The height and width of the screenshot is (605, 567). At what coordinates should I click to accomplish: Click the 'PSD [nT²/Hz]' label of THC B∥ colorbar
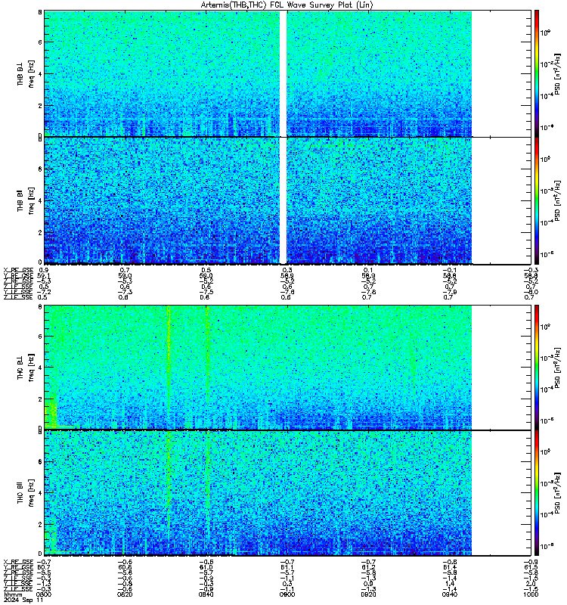(x=557, y=493)
